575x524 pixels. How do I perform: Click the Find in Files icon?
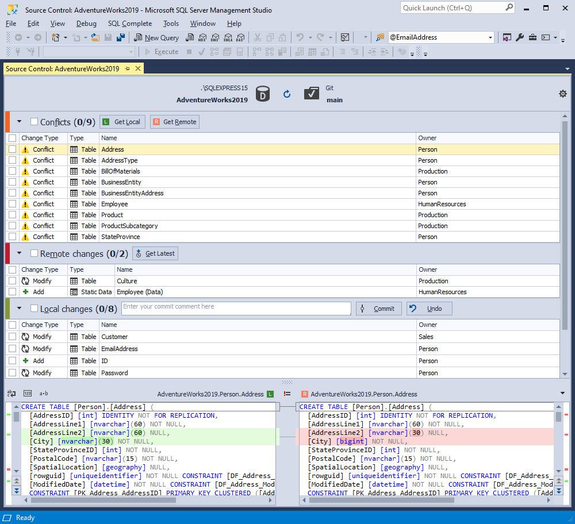380,37
